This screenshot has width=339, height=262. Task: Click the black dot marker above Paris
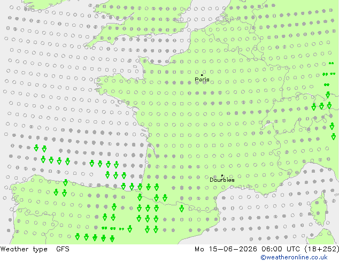tap(202, 75)
